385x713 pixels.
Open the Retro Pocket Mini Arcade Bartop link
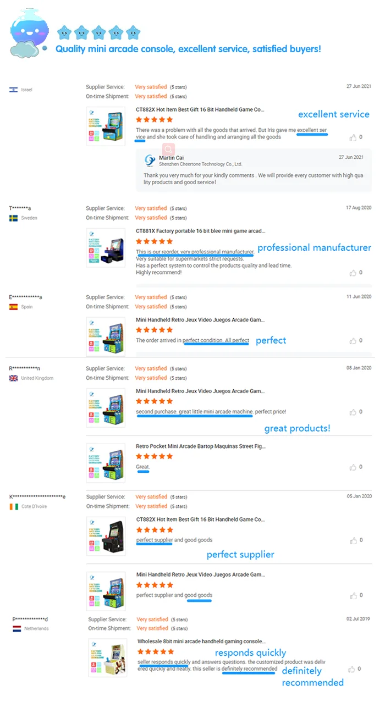coord(200,446)
